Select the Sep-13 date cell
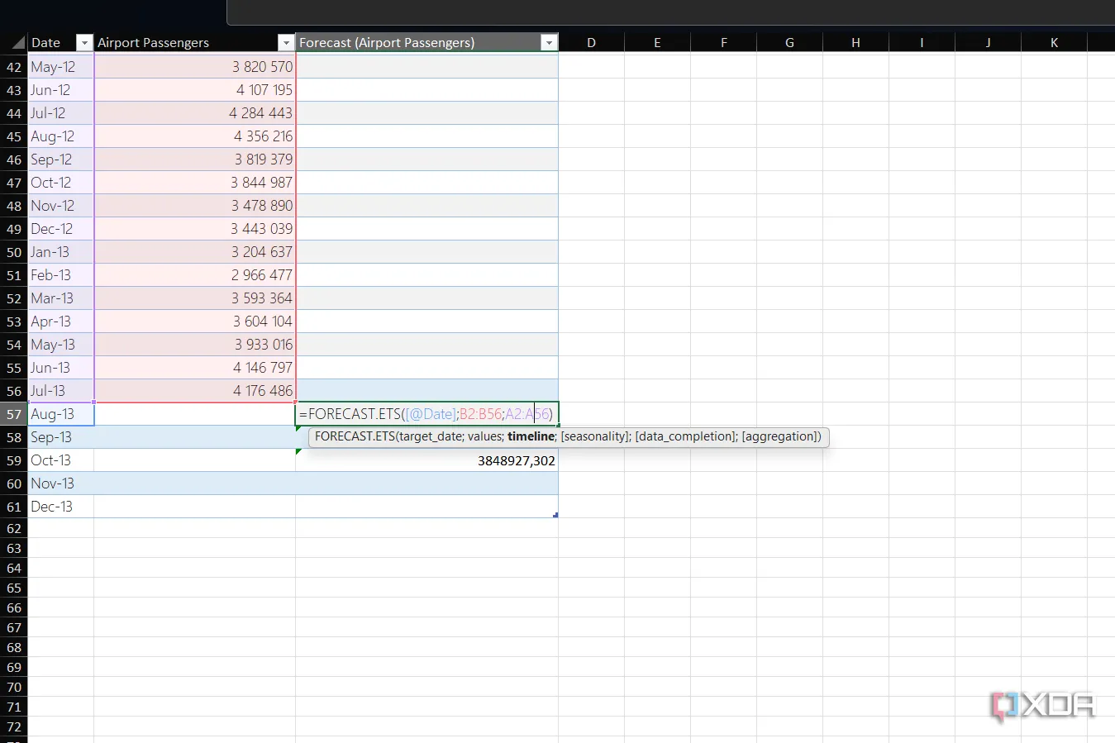The image size is (1115, 743). pyautogui.click(x=61, y=437)
